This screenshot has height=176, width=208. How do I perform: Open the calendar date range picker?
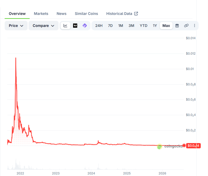pos(177,25)
